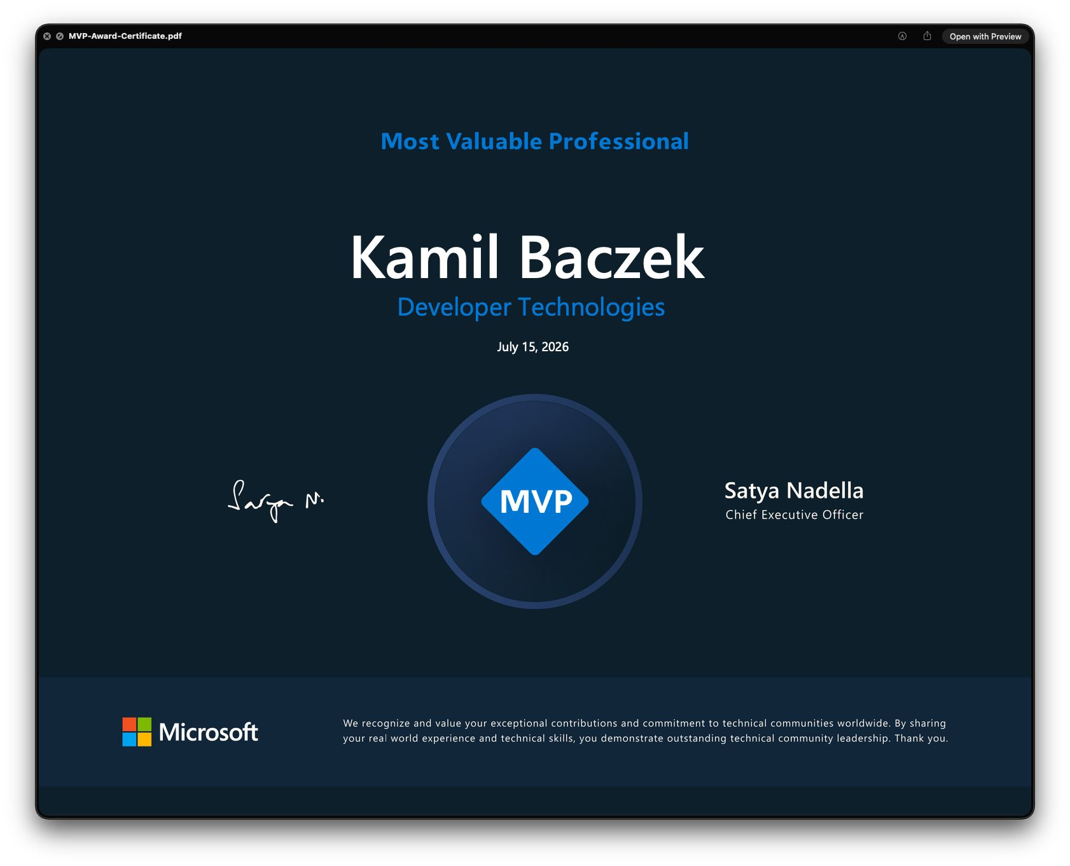Click the Microsoft logo
The height and width of the screenshot is (866, 1070).
point(190,732)
